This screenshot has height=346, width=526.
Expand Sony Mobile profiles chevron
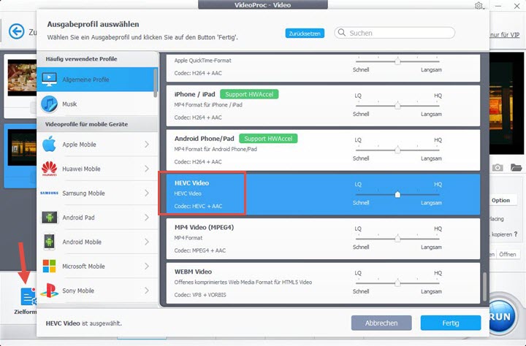[147, 291]
